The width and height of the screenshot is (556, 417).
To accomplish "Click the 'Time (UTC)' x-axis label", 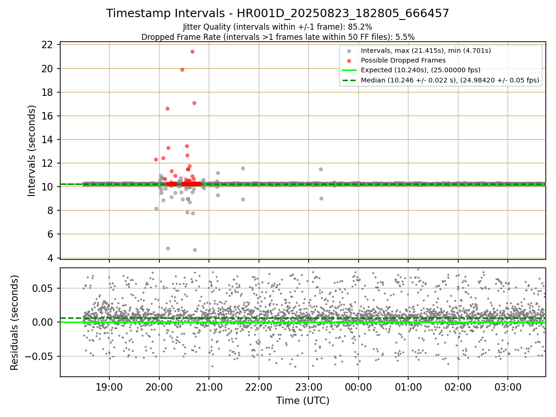I will (x=303, y=400).
